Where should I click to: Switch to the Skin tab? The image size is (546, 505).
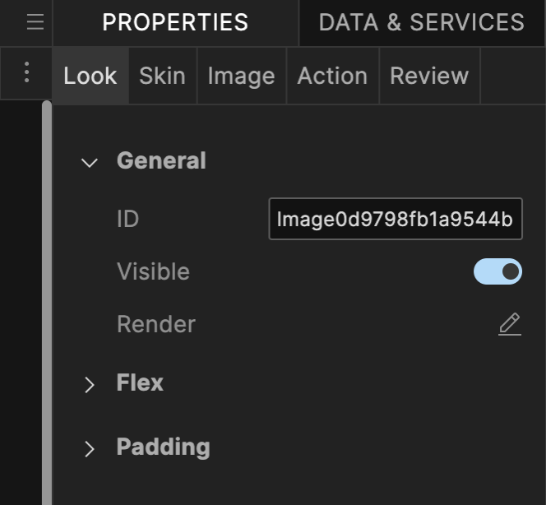coord(162,76)
